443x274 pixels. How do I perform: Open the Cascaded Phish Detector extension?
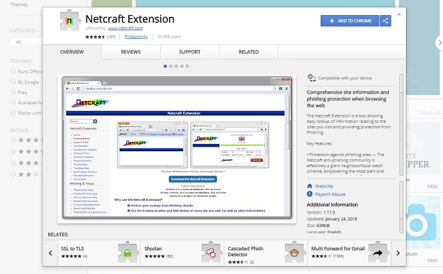point(266,253)
